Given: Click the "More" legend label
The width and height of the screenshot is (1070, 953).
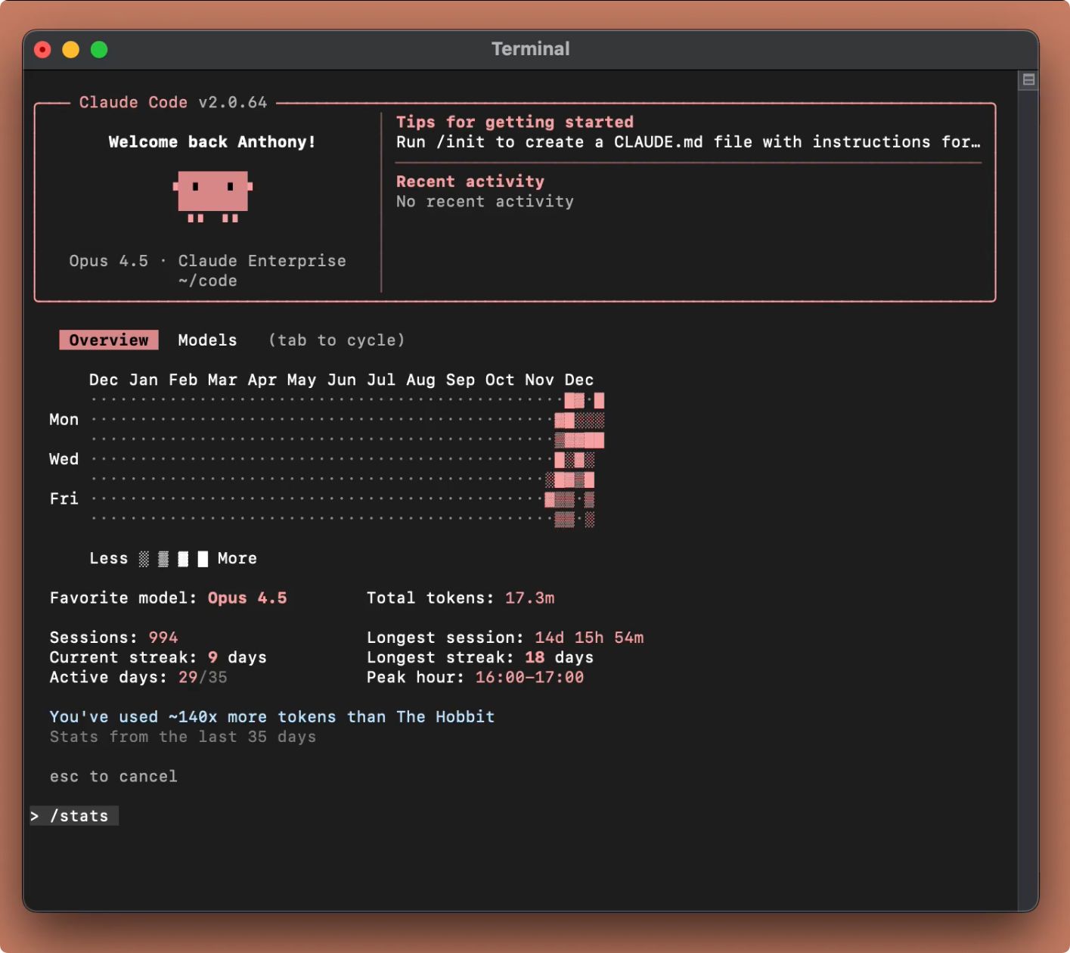Looking at the screenshot, I should 237,558.
